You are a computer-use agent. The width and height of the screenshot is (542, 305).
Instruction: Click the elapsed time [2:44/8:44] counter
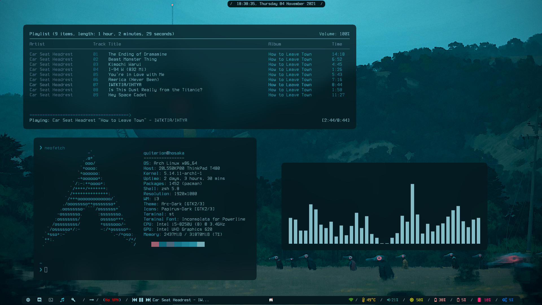pos(336,120)
